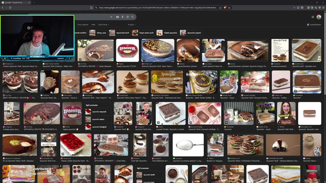Clear the Google search box with X
This screenshot has height=183, width=326.
tap(111, 17)
